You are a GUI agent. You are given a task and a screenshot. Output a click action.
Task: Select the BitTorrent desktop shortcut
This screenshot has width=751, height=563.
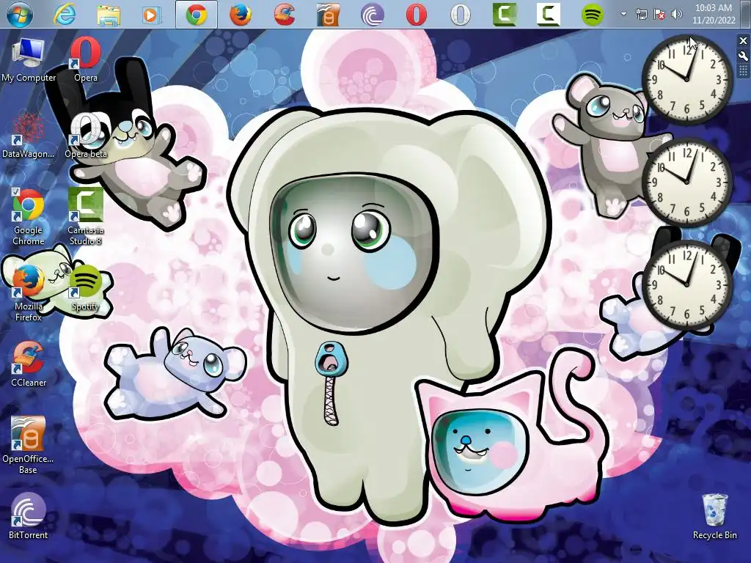[x=29, y=517]
